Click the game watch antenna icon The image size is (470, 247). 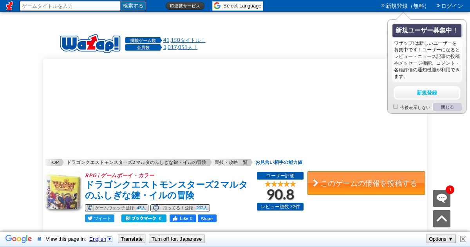click(89, 208)
